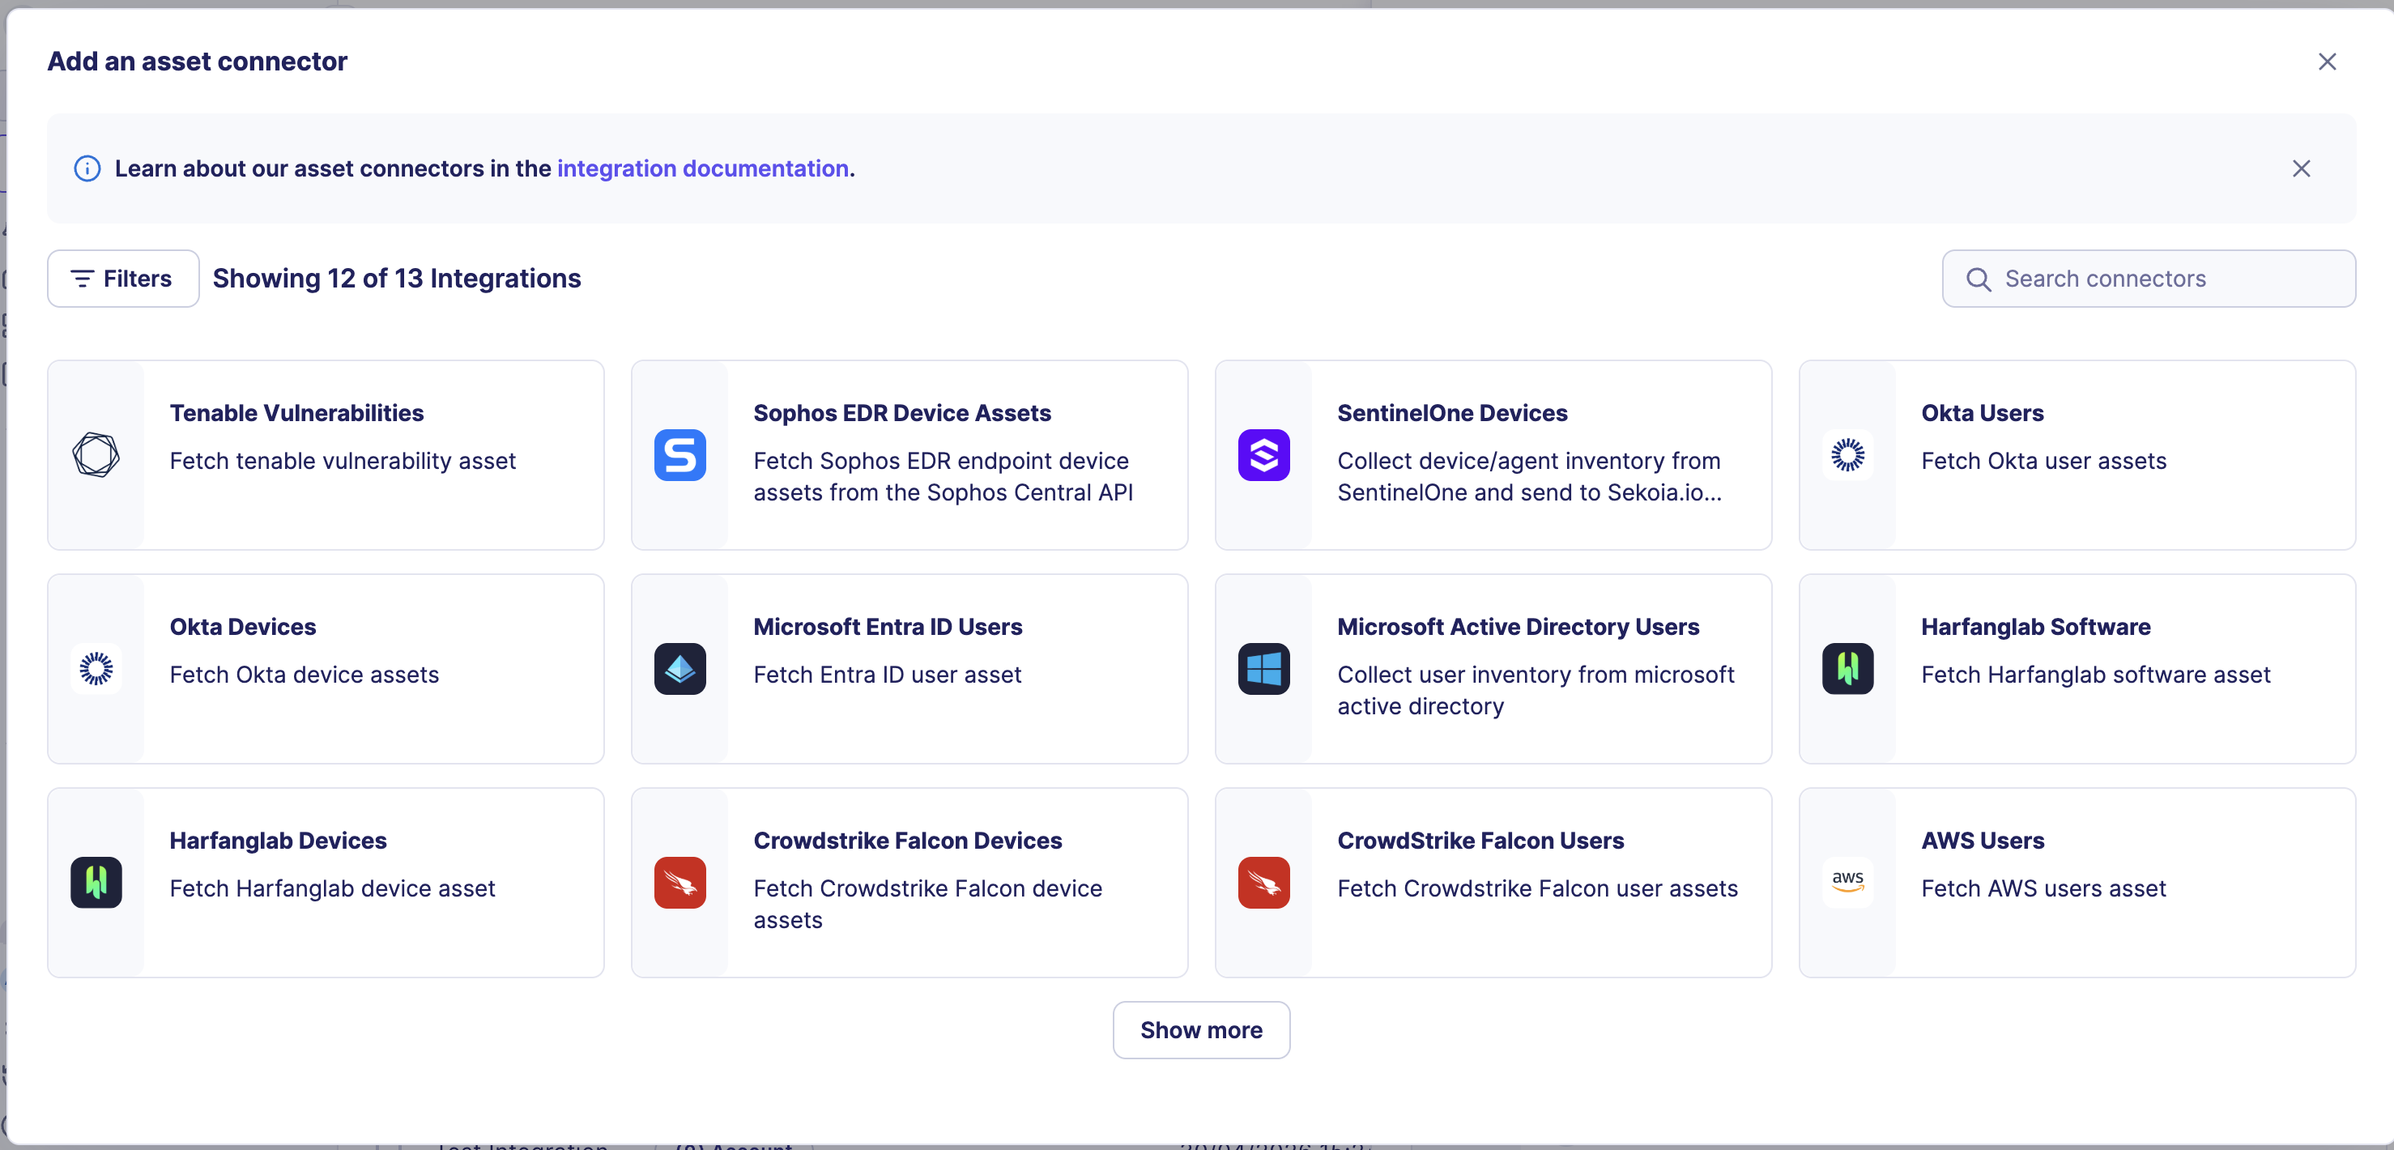Select the Harfanglab Devices connector title

[x=278, y=841]
